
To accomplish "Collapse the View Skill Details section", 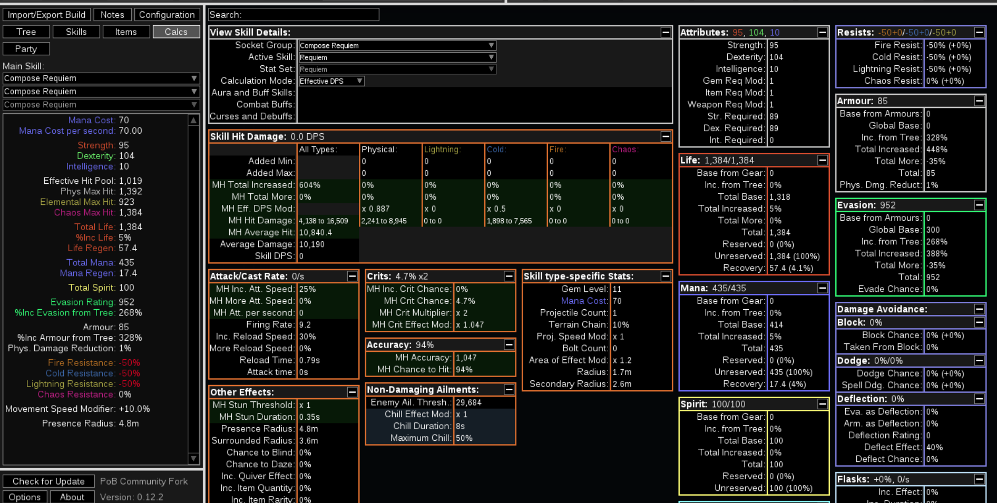I will [x=666, y=32].
